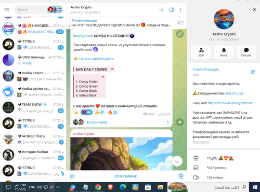Click the JOIN CHANNEL button
The width and height of the screenshot is (260, 192).
tap(126, 176)
